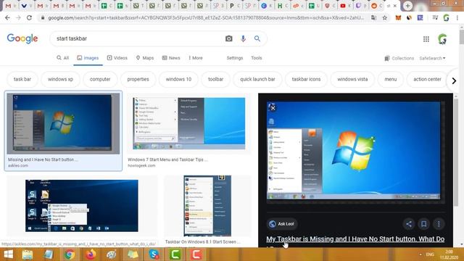Start voice search microphone icon
The image size is (464, 261).
243,38
